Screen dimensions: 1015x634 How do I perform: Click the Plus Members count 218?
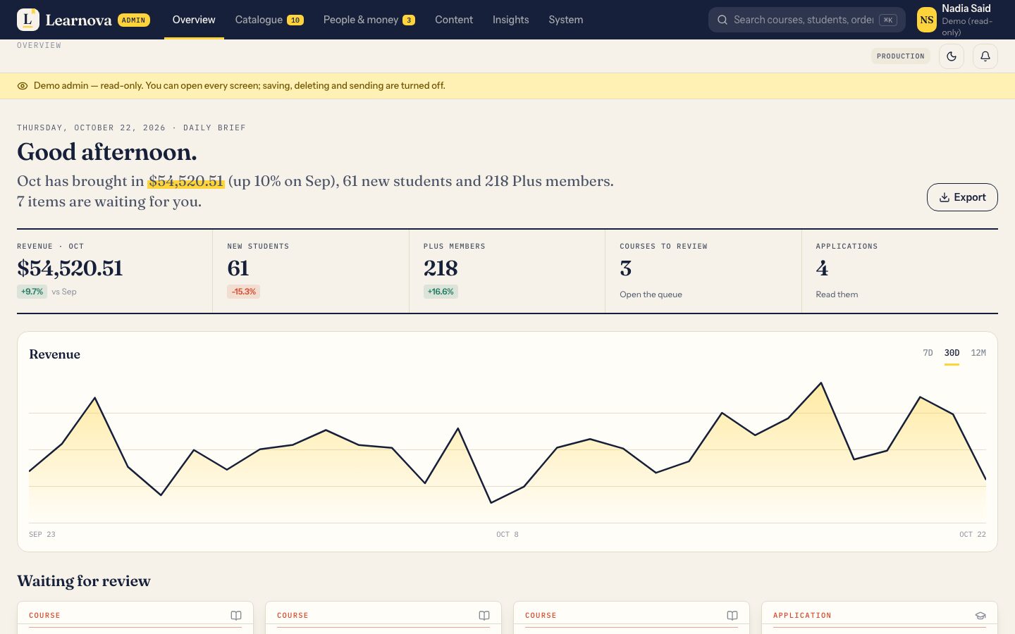441,268
